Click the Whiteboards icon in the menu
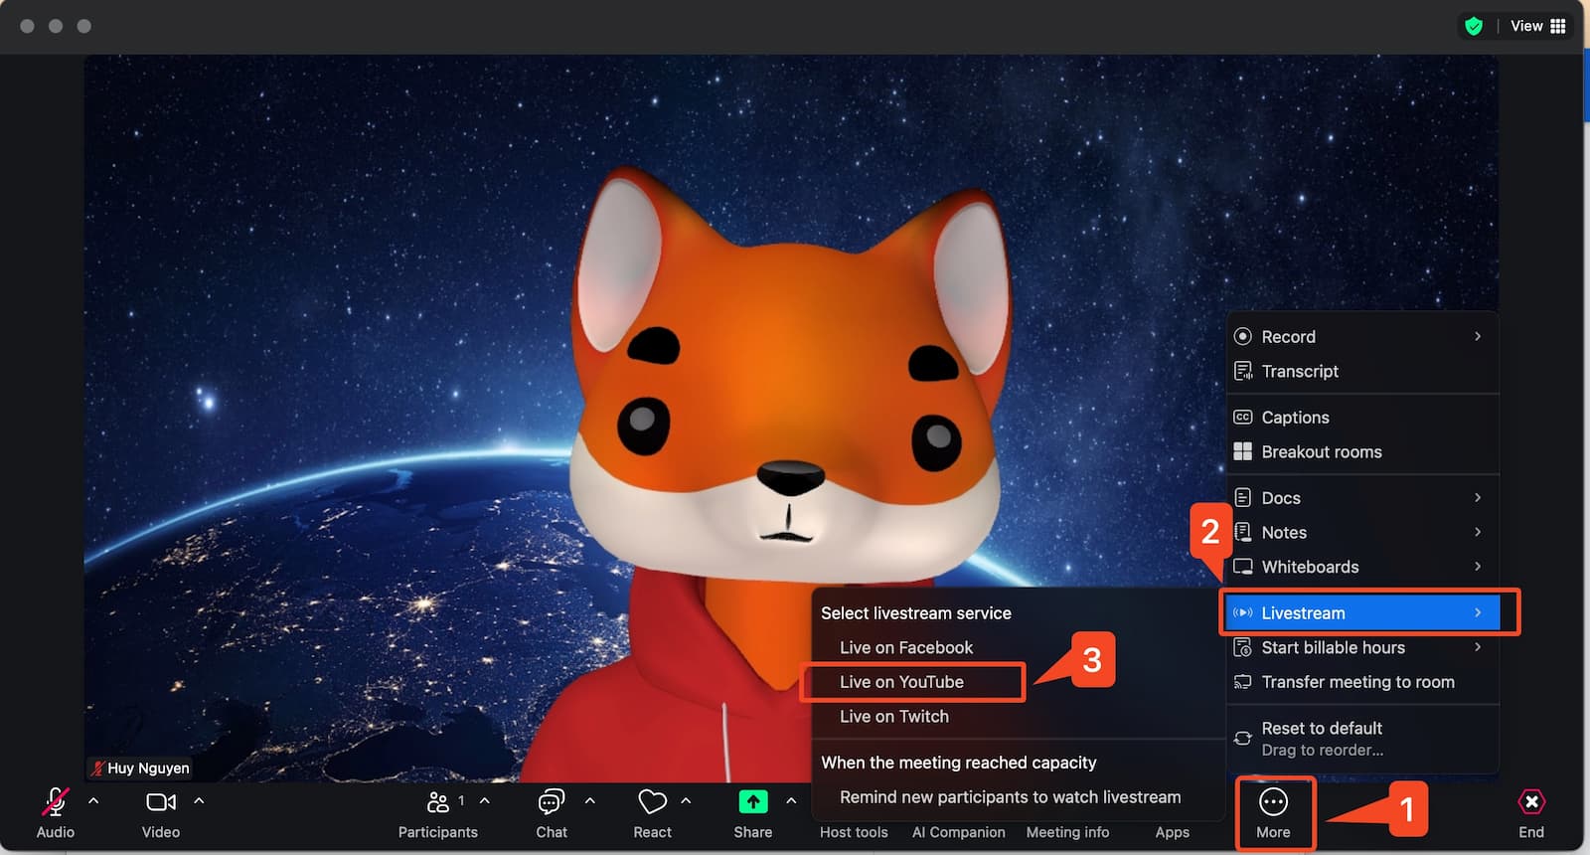The width and height of the screenshot is (1590, 855). point(1242,567)
